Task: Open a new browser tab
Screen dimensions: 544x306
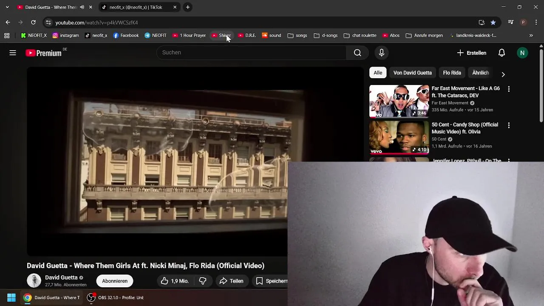Action: [x=187, y=7]
